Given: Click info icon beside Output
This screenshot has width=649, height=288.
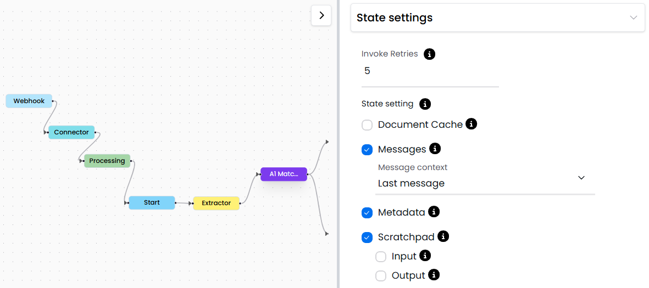Looking at the screenshot, I should [x=434, y=275].
